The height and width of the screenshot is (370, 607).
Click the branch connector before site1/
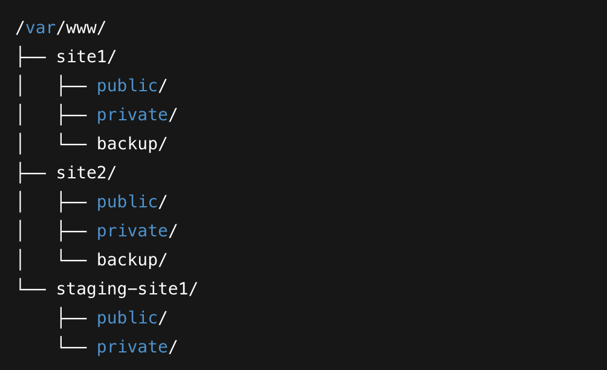(31, 57)
